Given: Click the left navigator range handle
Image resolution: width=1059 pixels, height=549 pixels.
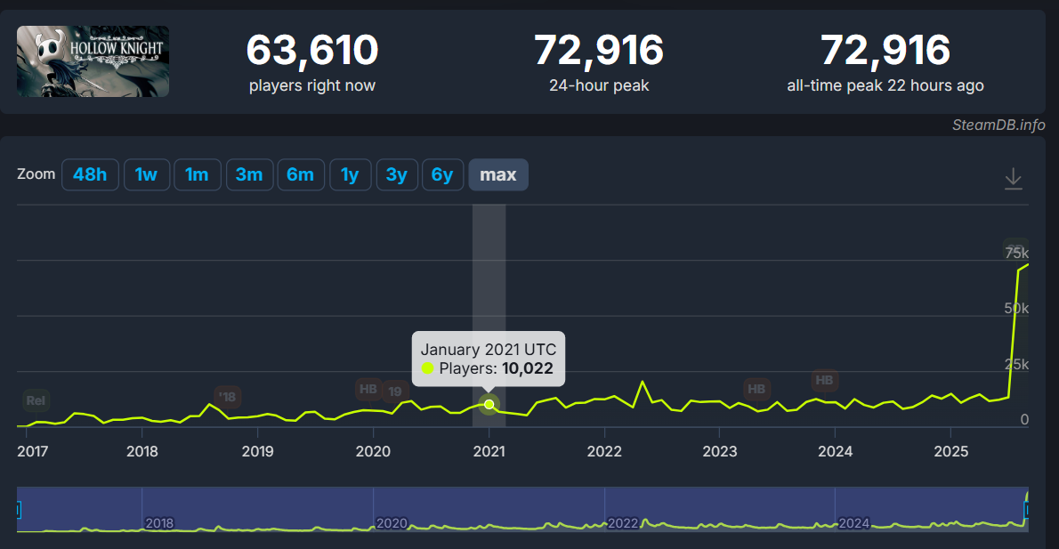Looking at the screenshot, I should 18,510.
